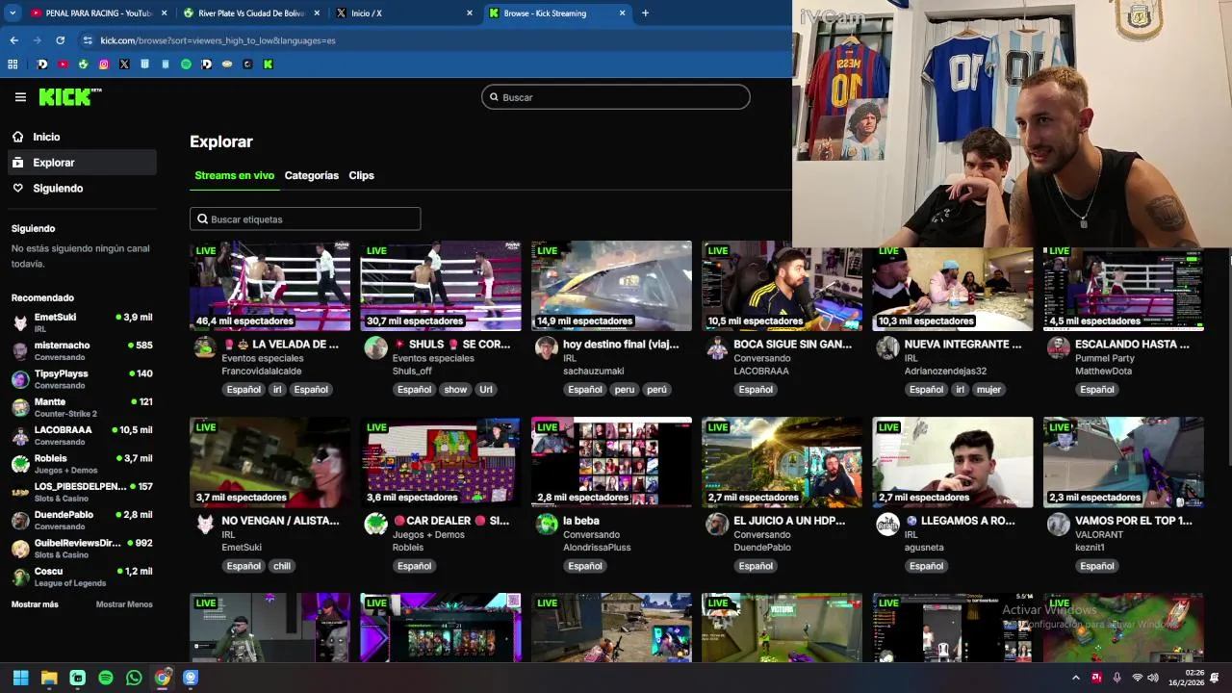Click the show tag under Shuls_off
The image size is (1232, 693).
tap(455, 390)
